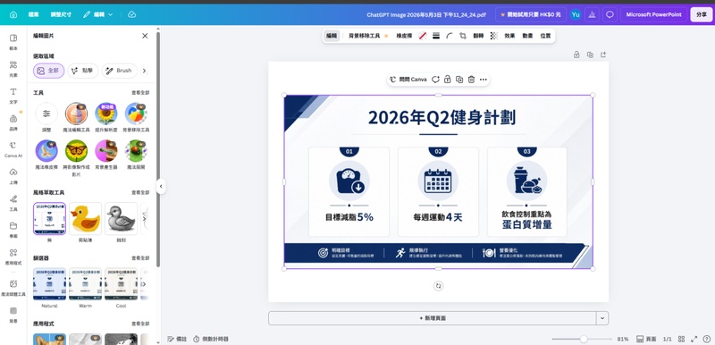This screenshot has width=715, height=345.
Task: Open the Animate (動畫) toolbar option
Action: 527,36
